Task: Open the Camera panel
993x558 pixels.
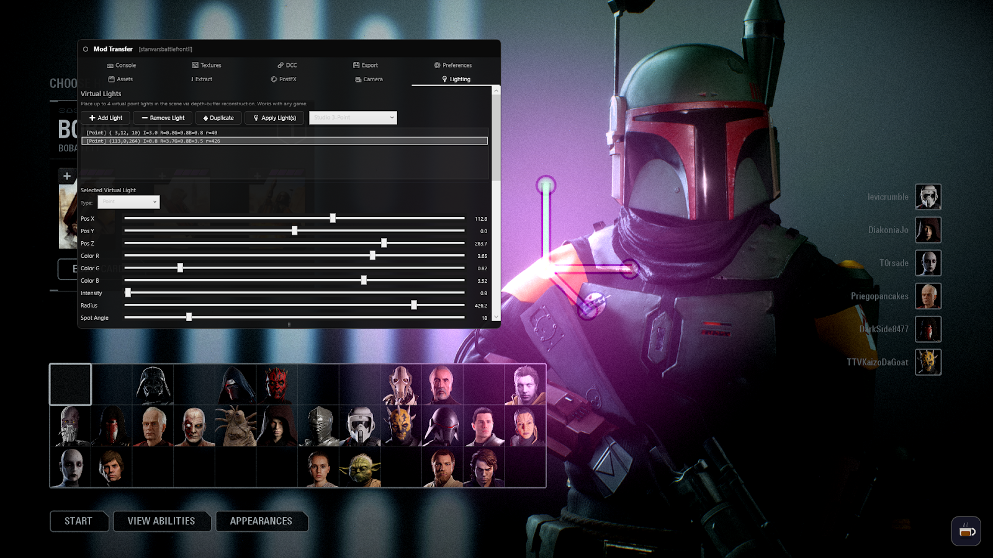Action: tap(370, 79)
